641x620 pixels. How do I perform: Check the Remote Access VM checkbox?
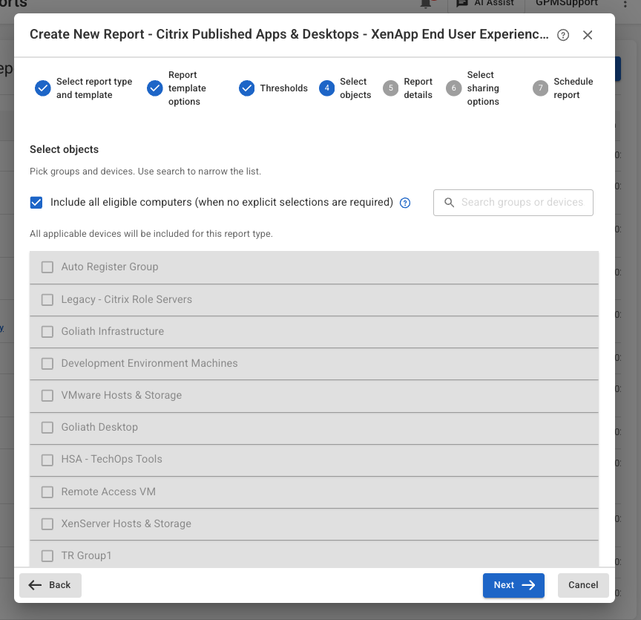tap(47, 492)
